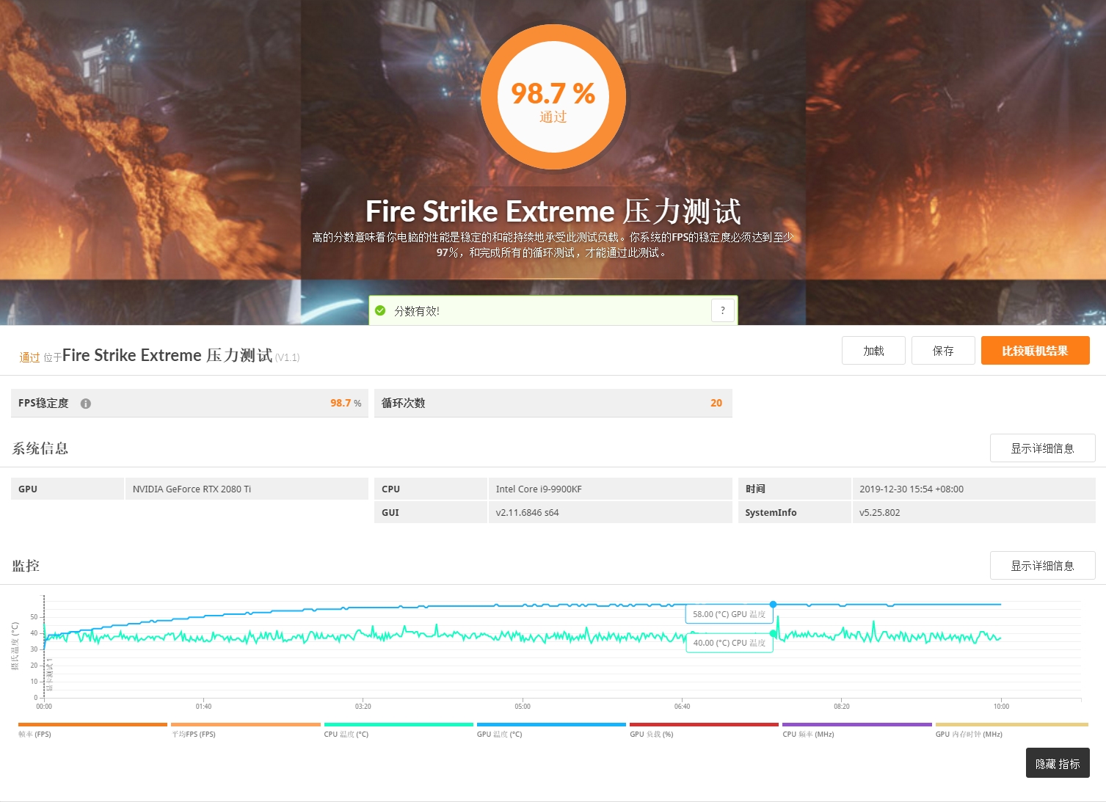The width and height of the screenshot is (1106, 802).
Task: Click the 加载 button
Action: [873, 351]
